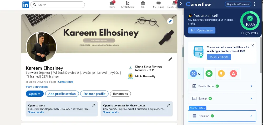Click the Minia University logo

click(130, 76)
